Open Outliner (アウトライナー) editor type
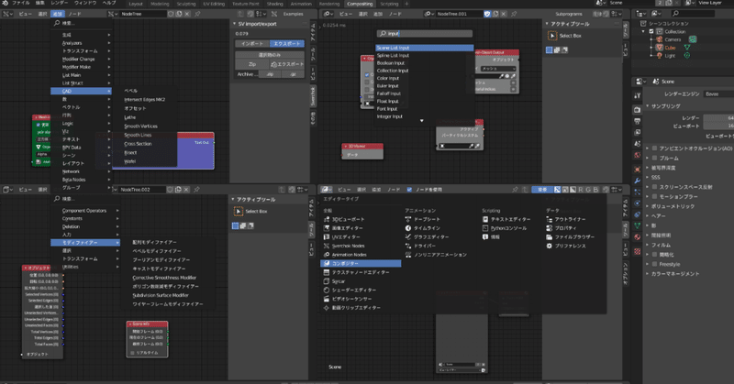This screenshot has width=734, height=384. pos(566,219)
